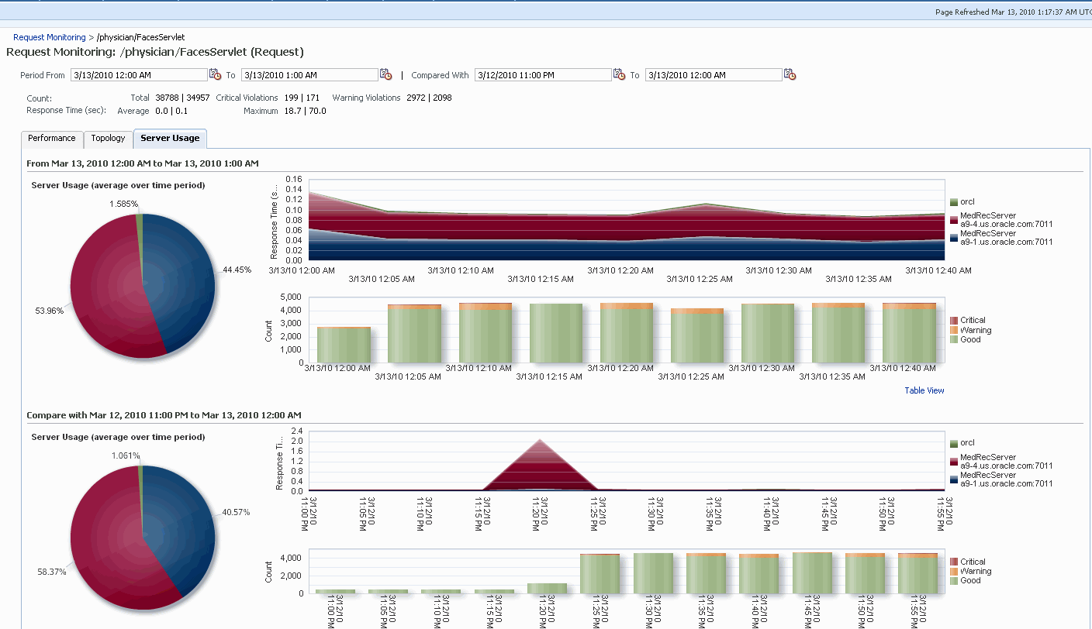
Task: Click the Page Refreshed timestamp text
Action: pyautogui.click(x=1013, y=12)
